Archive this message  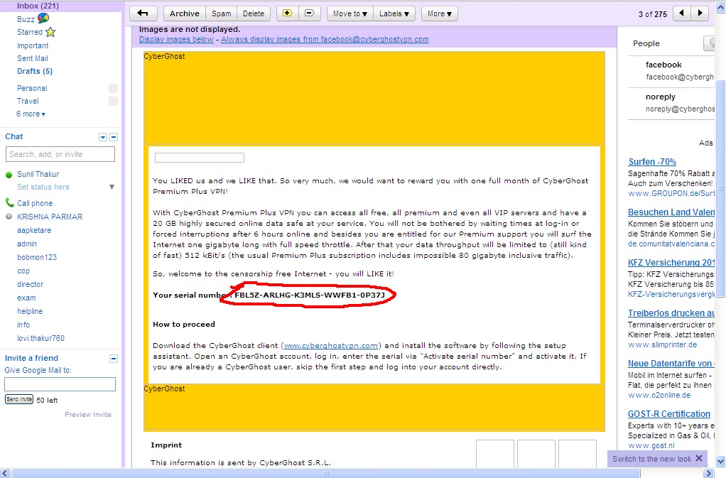[x=184, y=13]
